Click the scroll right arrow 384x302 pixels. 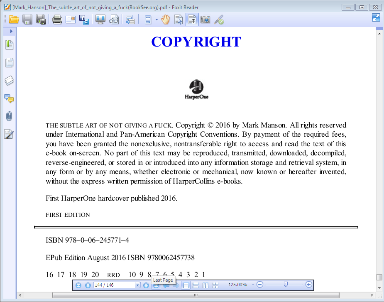click(x=372, y=295)
